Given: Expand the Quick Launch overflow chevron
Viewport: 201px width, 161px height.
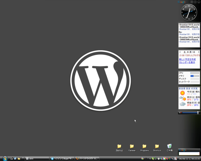Looking at the screenshot, I should click(23, 158).
